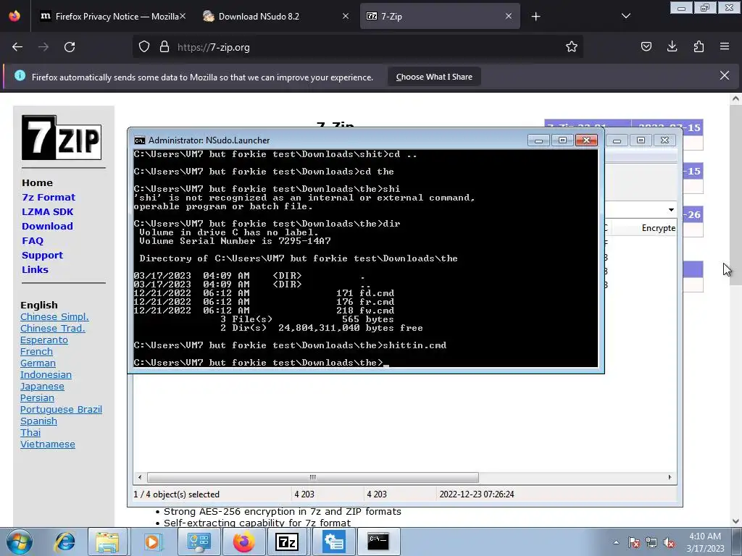Switch language to Thai

click(30, 433)
